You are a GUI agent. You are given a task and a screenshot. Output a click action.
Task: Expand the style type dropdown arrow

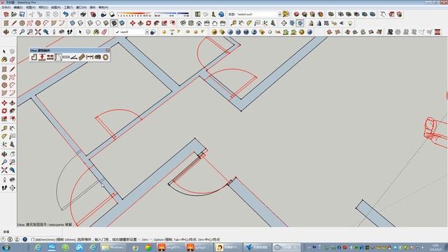click(x=280, y=14)
